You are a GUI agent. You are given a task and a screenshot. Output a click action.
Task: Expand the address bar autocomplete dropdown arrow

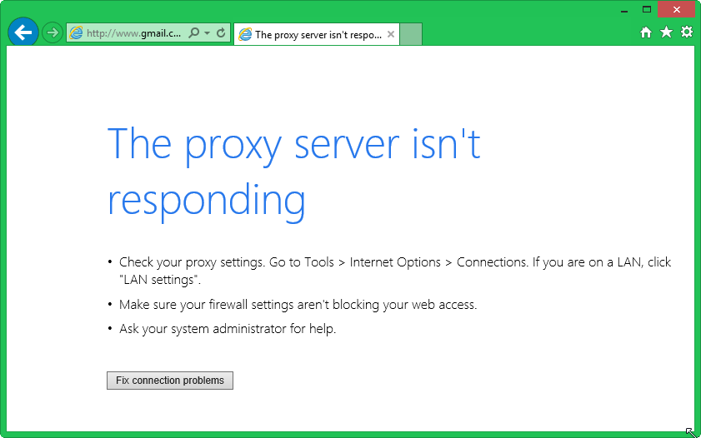[x=207, y=33]
